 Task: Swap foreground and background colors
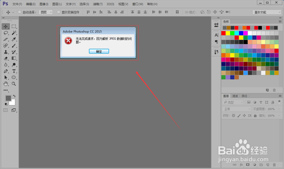(14, 96)
